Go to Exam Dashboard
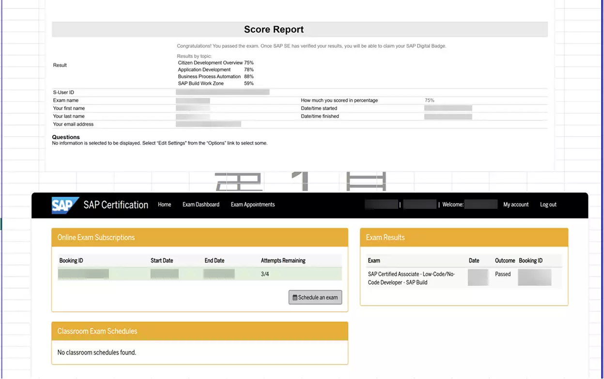Viewport: 604px width, 379px height. [201, 204]
